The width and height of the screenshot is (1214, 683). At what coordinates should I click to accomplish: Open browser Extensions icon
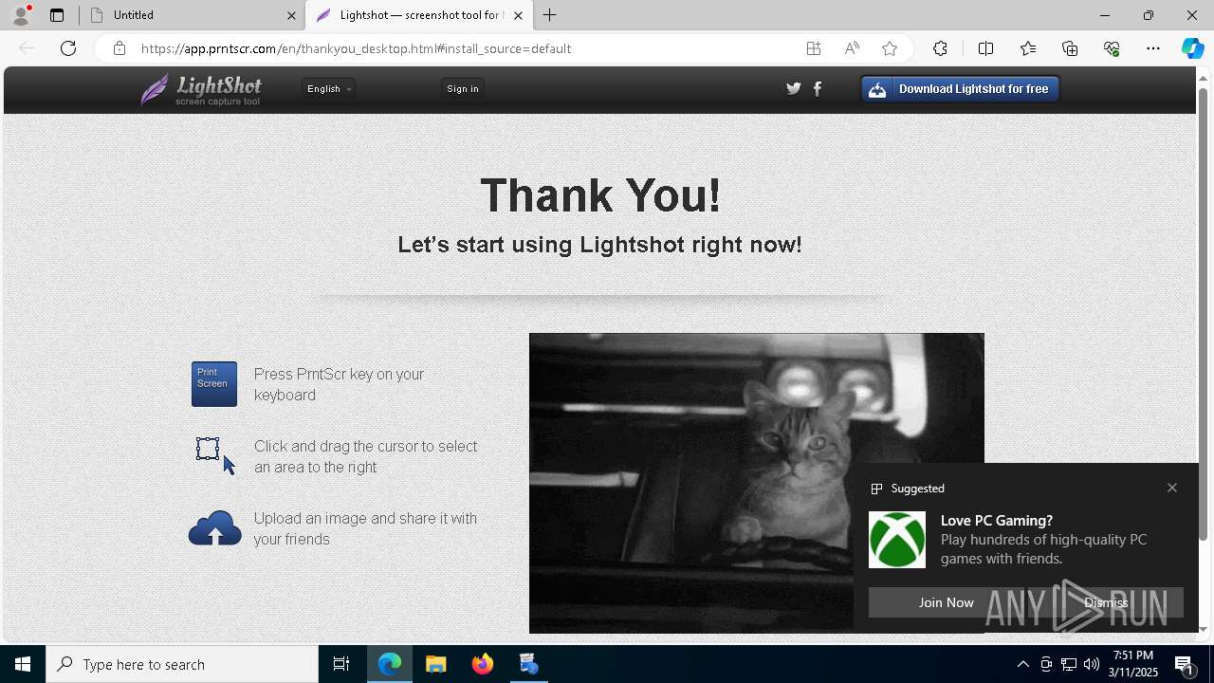pyautogui.click(x=940, y=48)
